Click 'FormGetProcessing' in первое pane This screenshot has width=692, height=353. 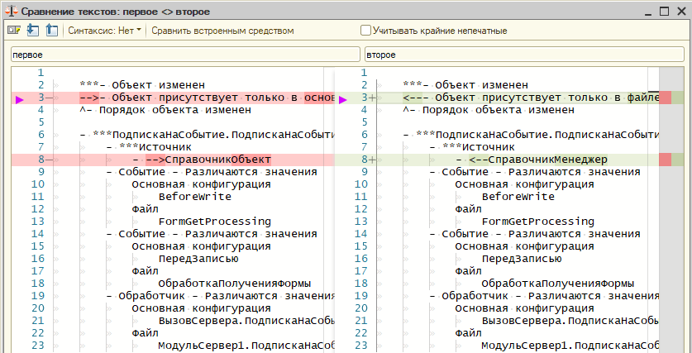point(215,221)
